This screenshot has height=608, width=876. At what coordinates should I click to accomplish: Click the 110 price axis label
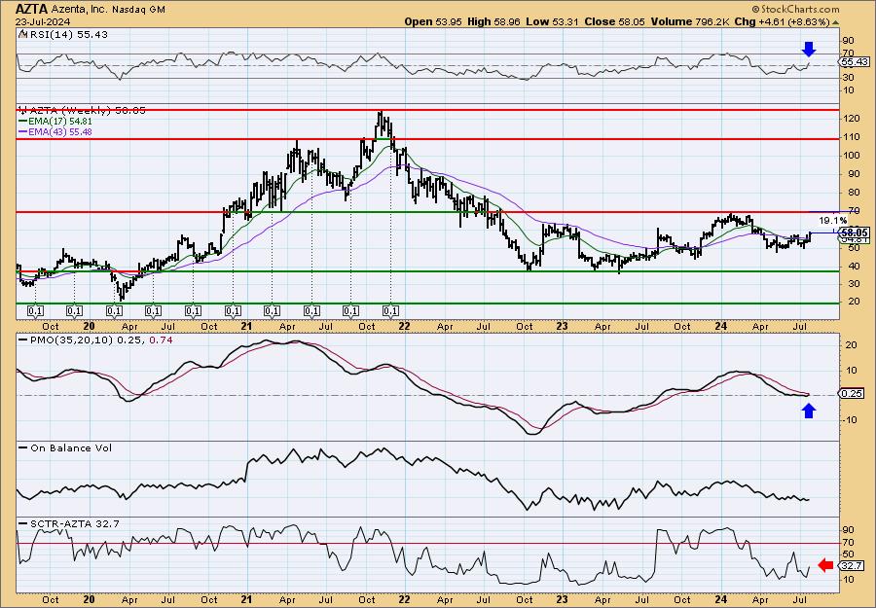click(x=851, y=137)
